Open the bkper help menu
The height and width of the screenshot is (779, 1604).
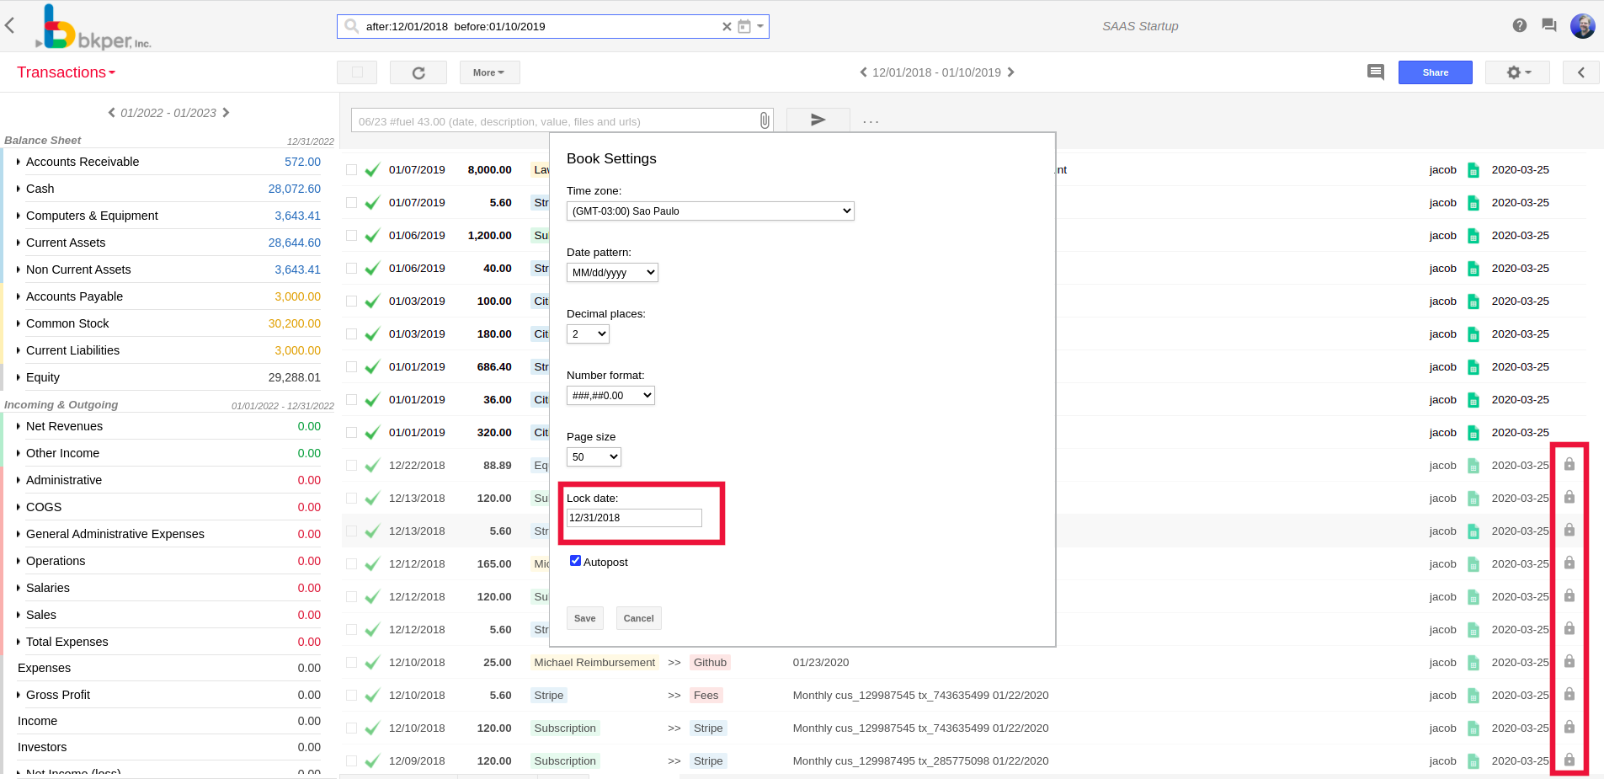point(1520,25)
